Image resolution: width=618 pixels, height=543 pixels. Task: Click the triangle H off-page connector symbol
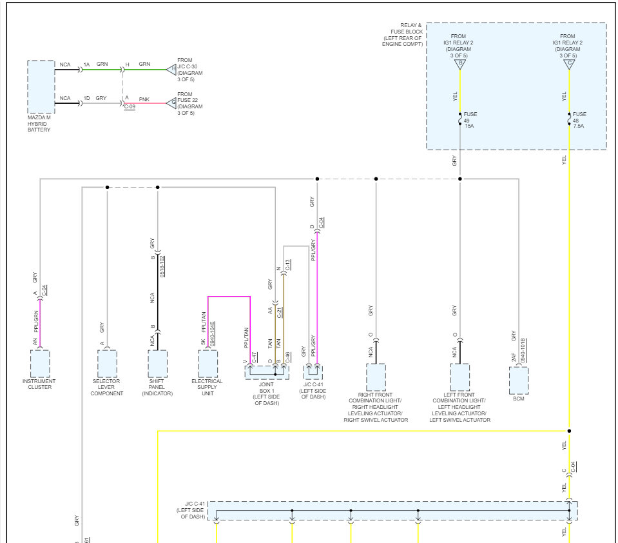(171, 70)
